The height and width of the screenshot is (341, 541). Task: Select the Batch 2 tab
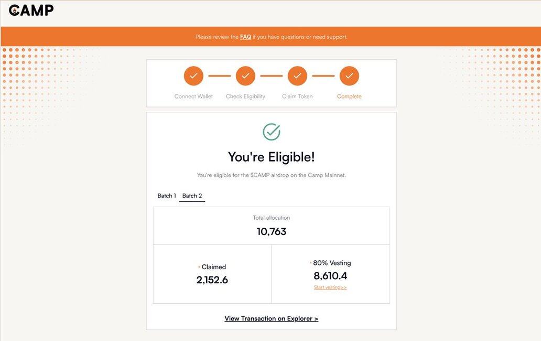[192, 196]
